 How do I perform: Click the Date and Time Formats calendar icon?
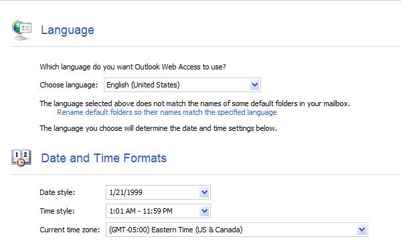[21, 158]
